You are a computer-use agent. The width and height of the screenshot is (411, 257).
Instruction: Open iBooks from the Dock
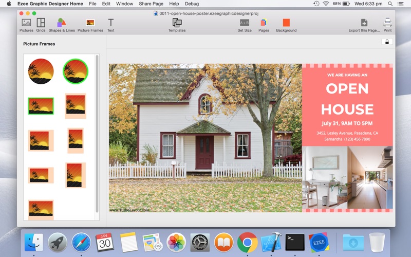(223, 242)
